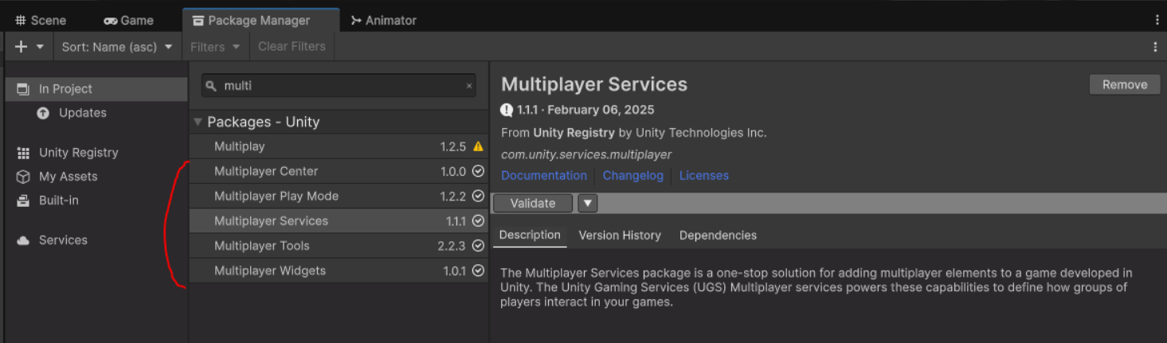Click the com.unity.services.multiplayer package ID
Screen dimensions: 1167x343
pos(586,154)
